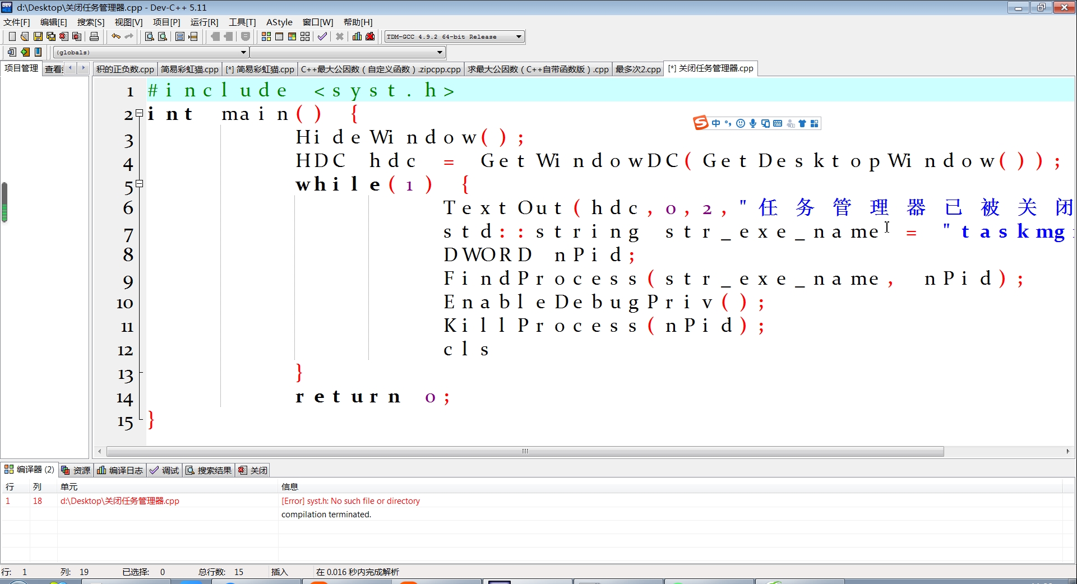Click the Print toolbar icon
The width and height of the screenshot is (1077, 584).
click(x=94, y=36)
